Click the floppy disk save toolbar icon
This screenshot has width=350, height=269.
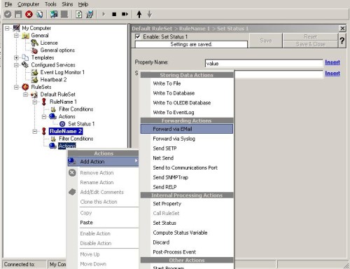[x=18, y=14]
